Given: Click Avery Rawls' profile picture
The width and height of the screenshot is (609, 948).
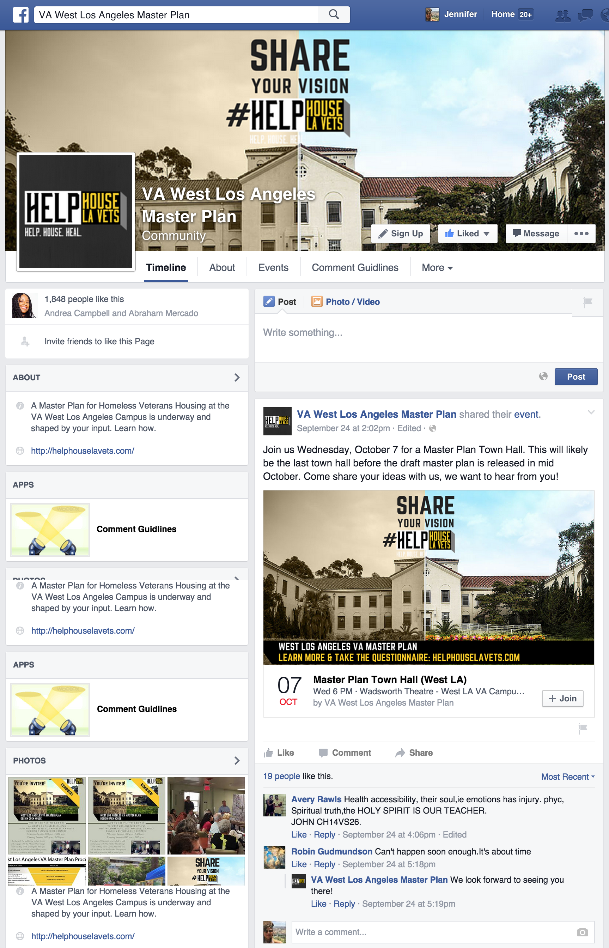Looking at the screenshot, I should coord(274,805).
